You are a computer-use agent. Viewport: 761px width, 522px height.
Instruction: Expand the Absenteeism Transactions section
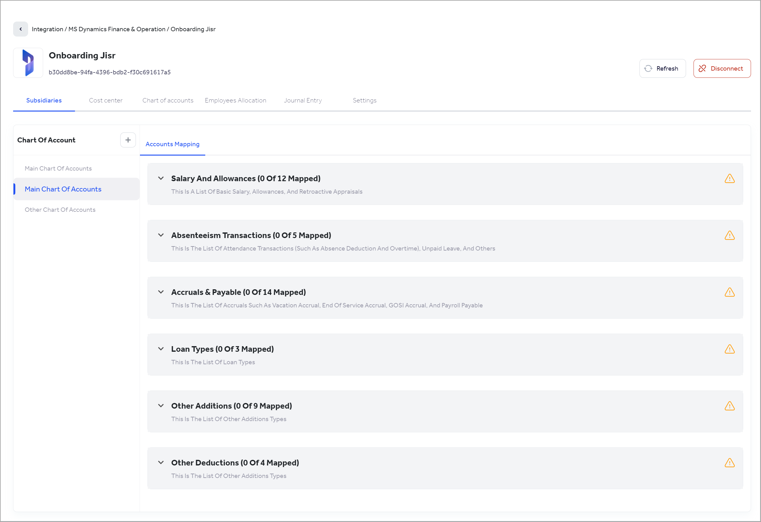pyautogui.click(x=161, y=235)
